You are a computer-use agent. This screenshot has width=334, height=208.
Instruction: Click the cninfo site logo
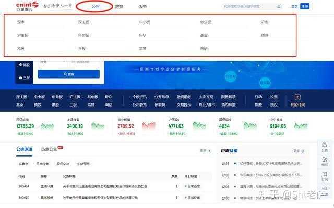click(27, 6)
